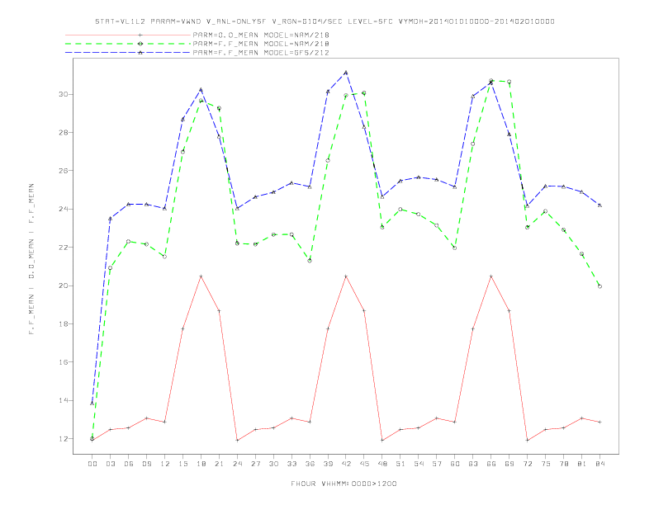Click the vertical y-axis label F.F_MEAN | O.O_MEAN
The height and width of the screenshot is (505, 654).
point(31,259)
